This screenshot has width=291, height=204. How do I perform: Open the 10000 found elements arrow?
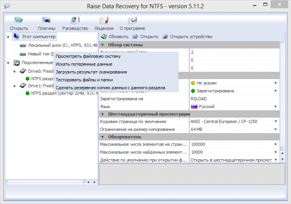(x=276, y=152)
